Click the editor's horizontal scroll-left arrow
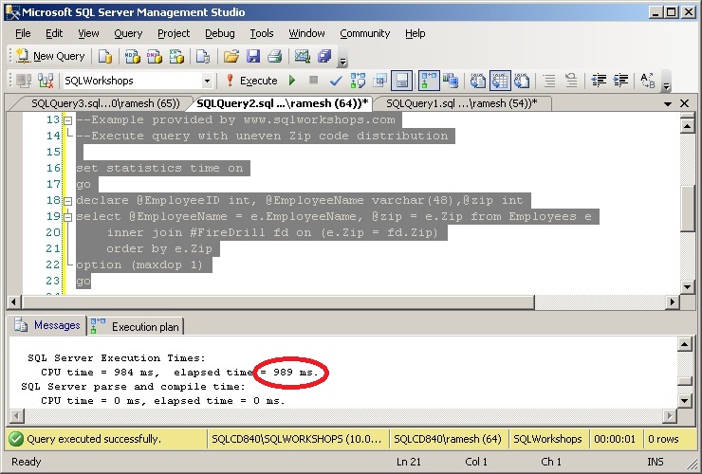702x474 pixels. click(x=13, y=302)
